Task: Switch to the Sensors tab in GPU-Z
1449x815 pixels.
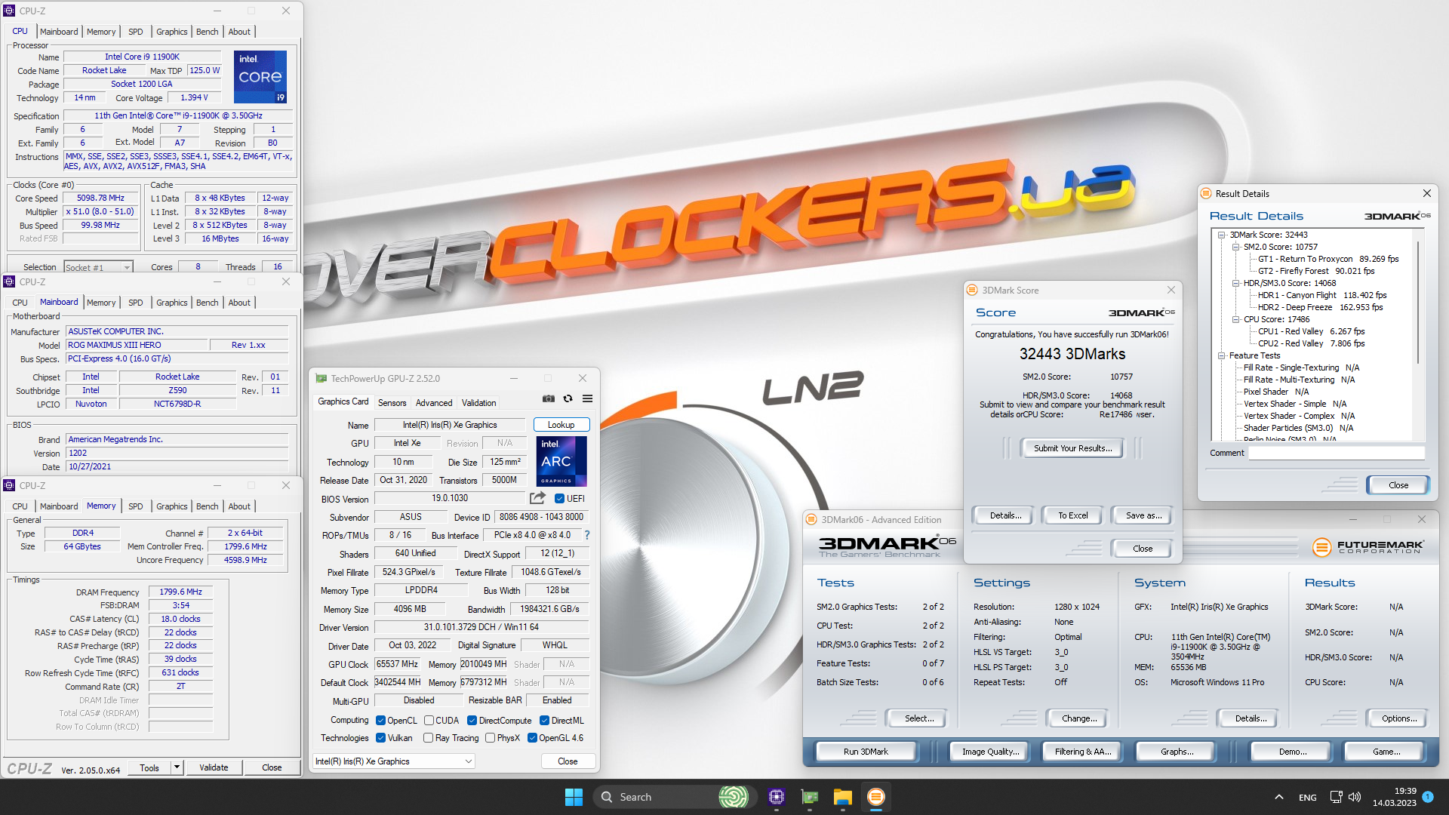Action: (392, 403)
